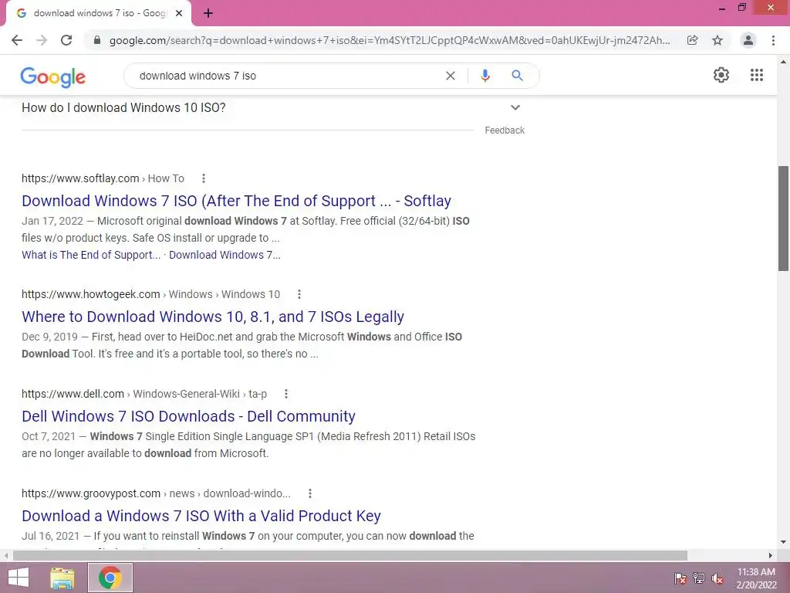
Task: Click the browser forward arrow
Action: [42, 40]
